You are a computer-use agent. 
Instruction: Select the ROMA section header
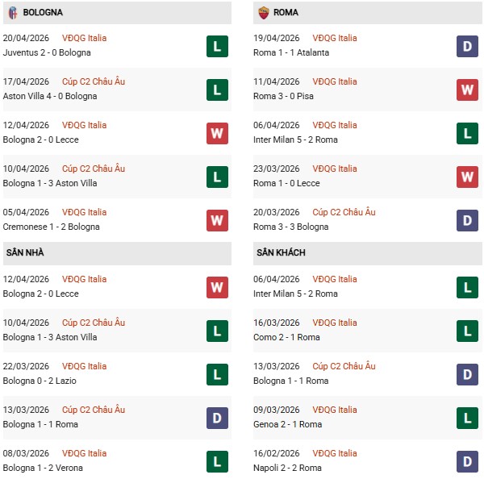pyautogui.click(x=286, y=13)
